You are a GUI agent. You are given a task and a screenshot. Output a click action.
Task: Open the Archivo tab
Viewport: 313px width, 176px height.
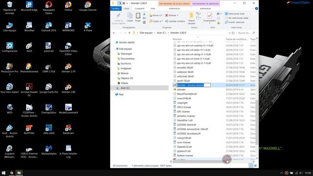click(116, 9)
